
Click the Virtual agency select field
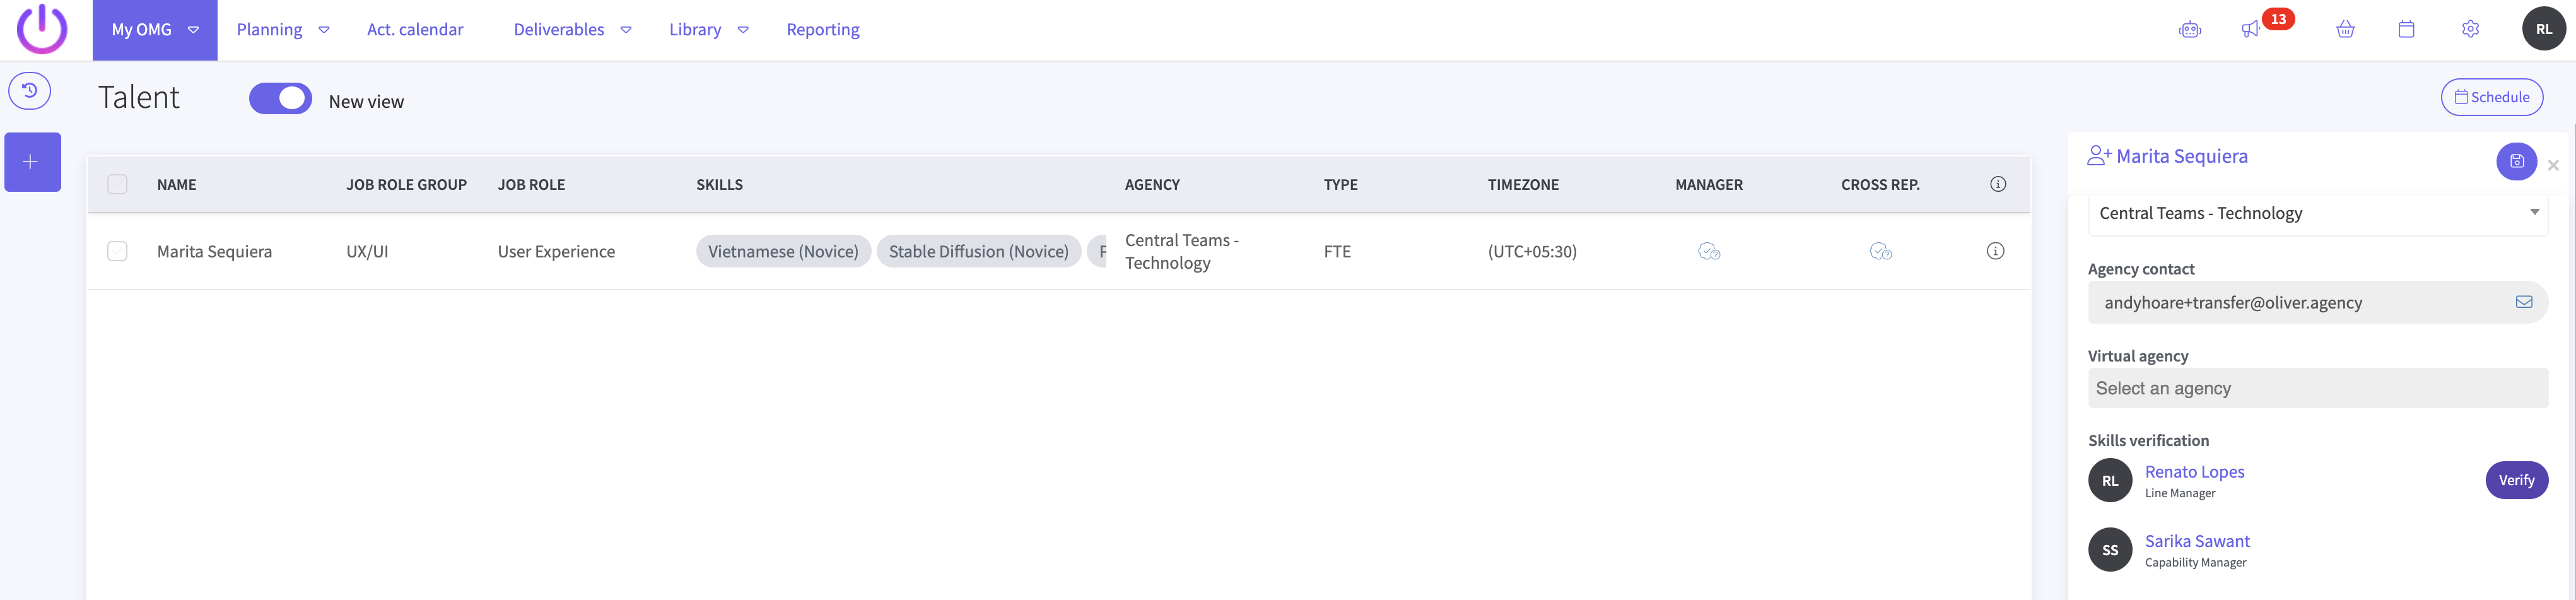pos(2316,389)
